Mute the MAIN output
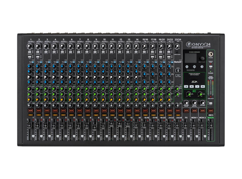 tap(211, 111)
